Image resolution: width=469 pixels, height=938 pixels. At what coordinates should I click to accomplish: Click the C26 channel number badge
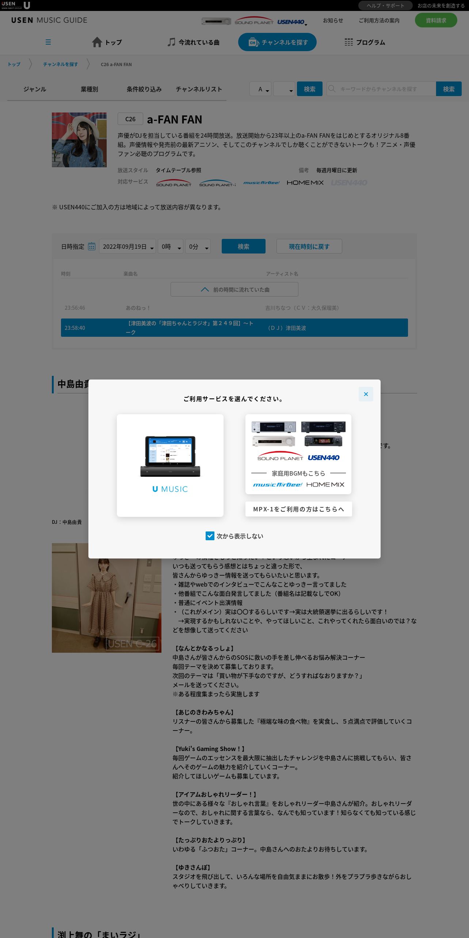(x=130, y=119)
